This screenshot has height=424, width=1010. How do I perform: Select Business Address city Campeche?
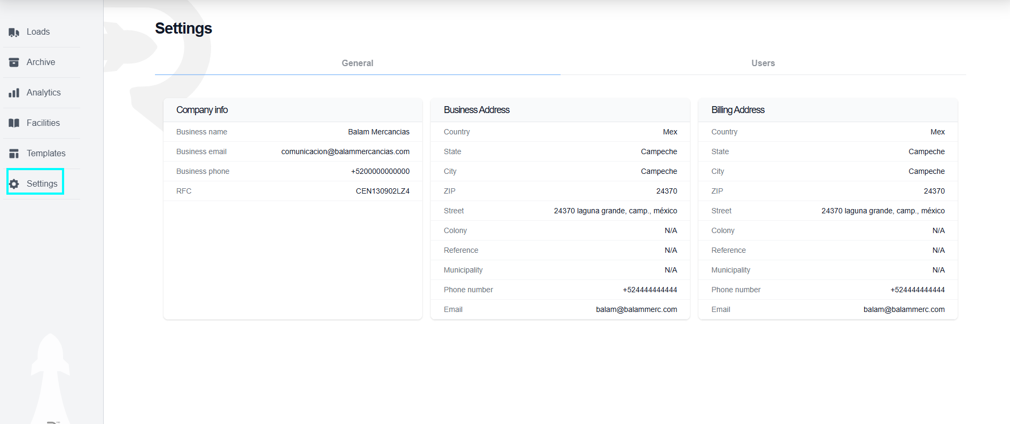[x=659, y=171]
